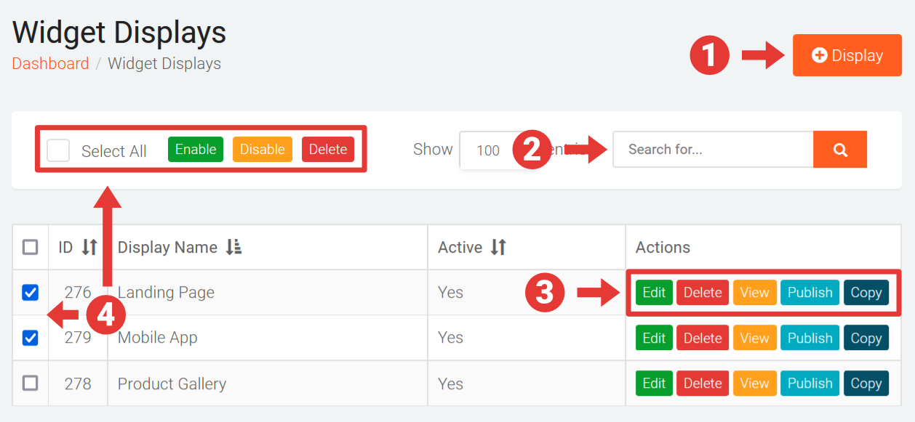Open the Show entries count dropdown
This screenshot has width=915, height=422.
(x=487, y=150)
